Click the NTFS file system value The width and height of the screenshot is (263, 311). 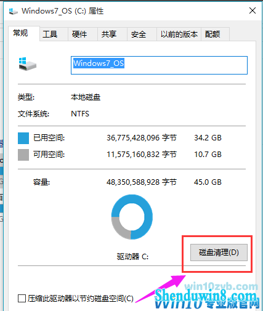click(80, 114)
